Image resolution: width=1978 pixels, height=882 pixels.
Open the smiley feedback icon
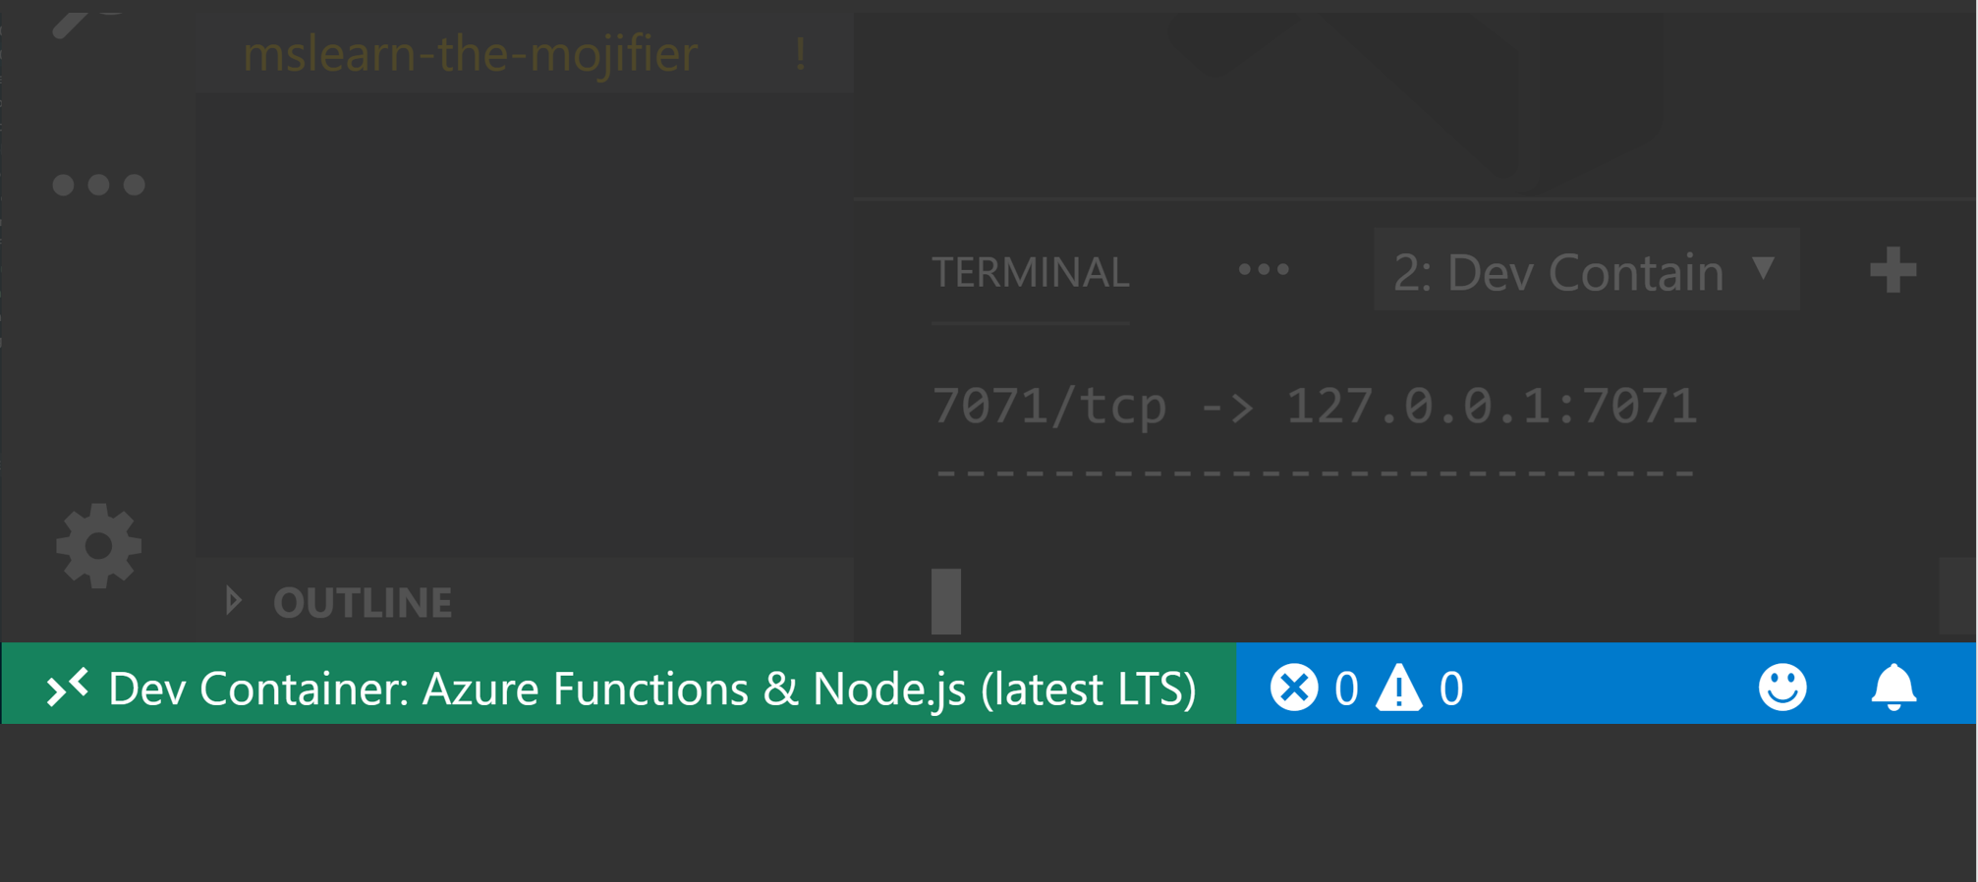pos(1781,687)
